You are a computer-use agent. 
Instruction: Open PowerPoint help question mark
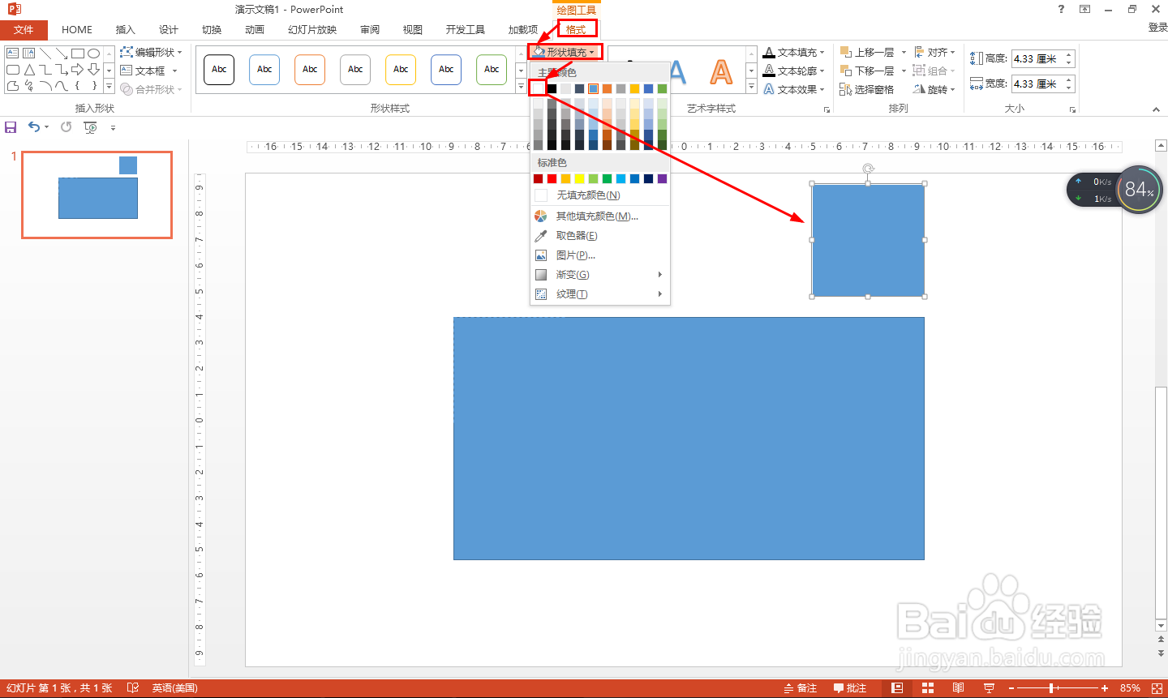(x=1061, y=9)
